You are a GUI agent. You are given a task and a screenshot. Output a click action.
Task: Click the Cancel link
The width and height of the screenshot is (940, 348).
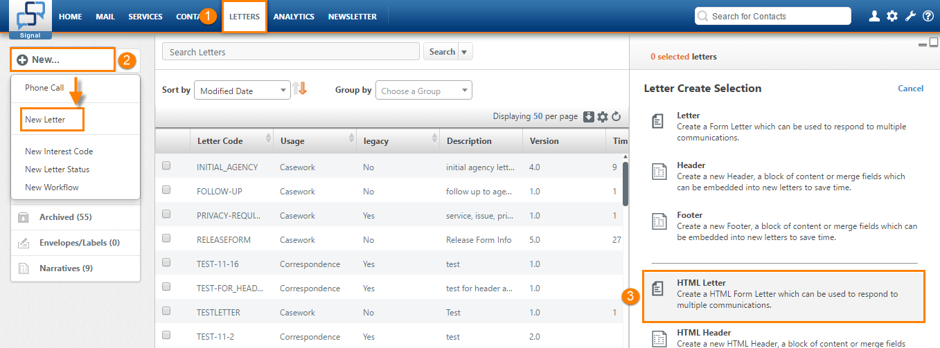point(910,88)
